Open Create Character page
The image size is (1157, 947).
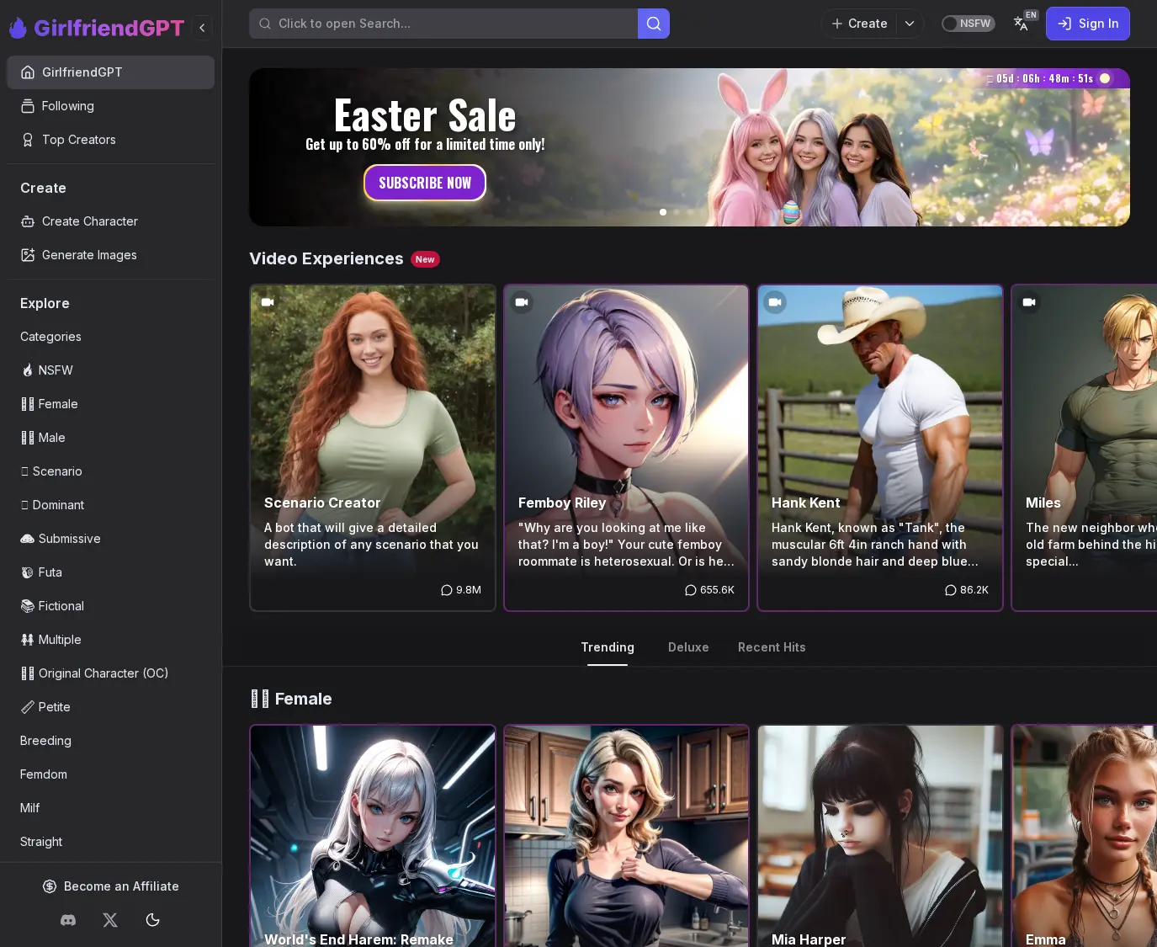tap(110, 221)
